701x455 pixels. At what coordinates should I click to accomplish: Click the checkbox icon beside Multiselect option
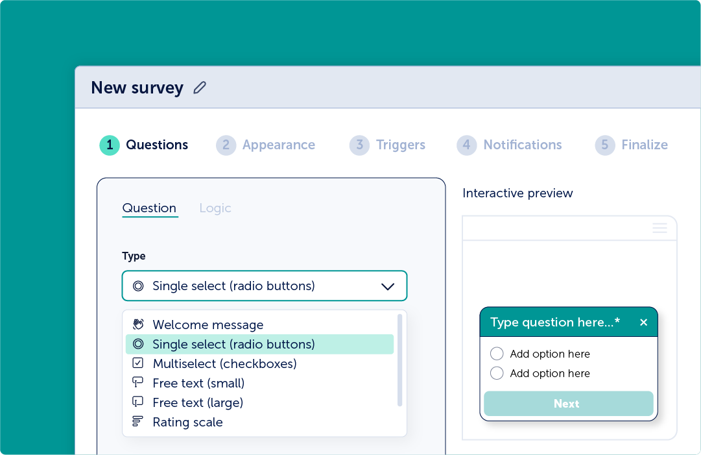click(137, 363)
